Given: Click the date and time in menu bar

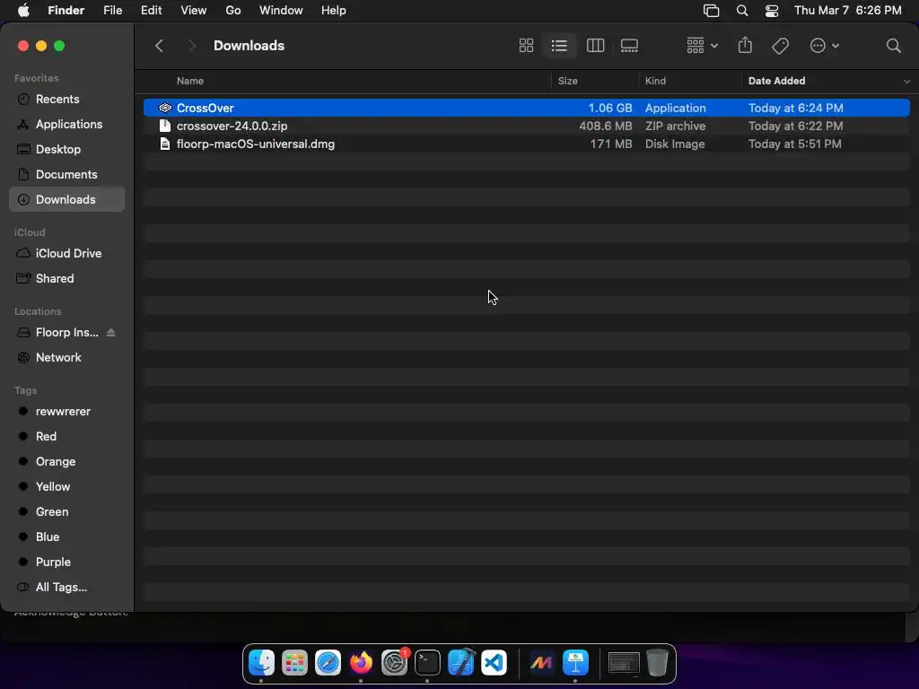Looking at the screenshot, I should click(847, 11).
